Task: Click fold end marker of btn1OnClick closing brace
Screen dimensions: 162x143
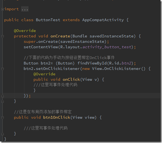Action: [2, 134]
